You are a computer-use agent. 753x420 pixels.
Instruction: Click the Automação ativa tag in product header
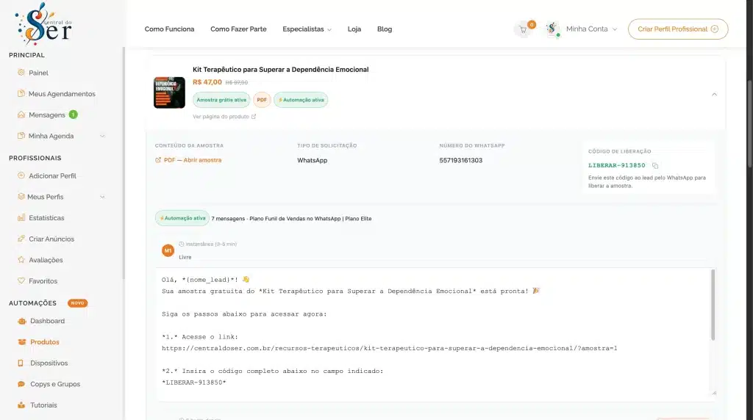301,100
